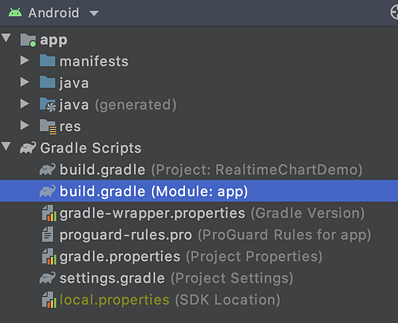Image resolution: width=398 pixels, height=323 pixels.
Task: Expand the java folder arrow
Action: click(25, 82)
